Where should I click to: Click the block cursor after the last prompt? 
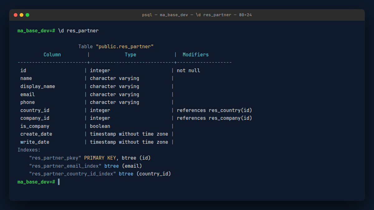pyautogui.click(x=59, y=182)
